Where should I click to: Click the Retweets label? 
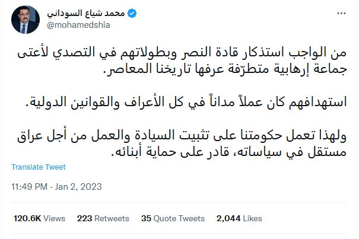(x=112, y=218)
